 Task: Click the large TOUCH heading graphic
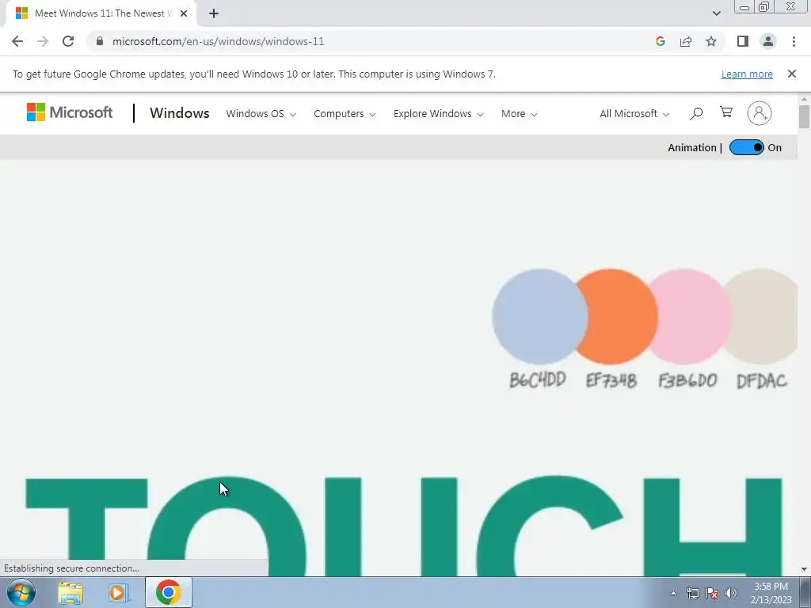403,526
